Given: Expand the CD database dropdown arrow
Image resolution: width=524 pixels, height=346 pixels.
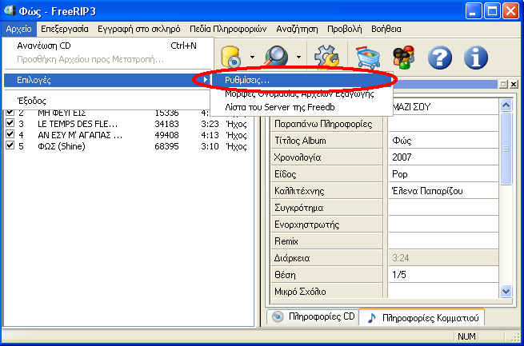Looking at the screenshot, I should [x=252, y=57].
